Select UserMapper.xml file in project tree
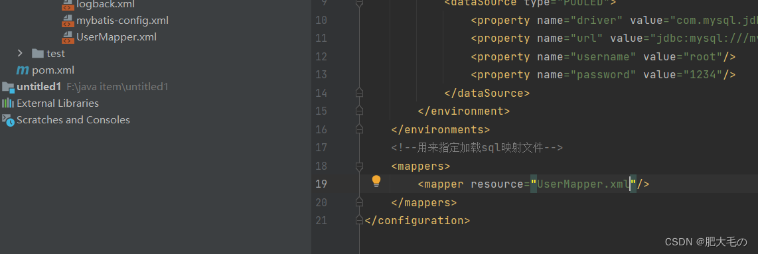758x254 pixels. pyautogui.click(x=116, y=36)
